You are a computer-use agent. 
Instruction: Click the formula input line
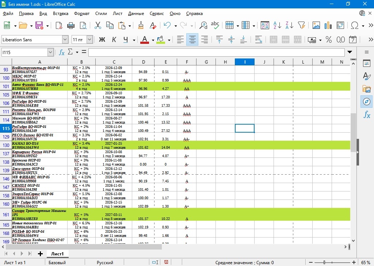click(216, 53)
